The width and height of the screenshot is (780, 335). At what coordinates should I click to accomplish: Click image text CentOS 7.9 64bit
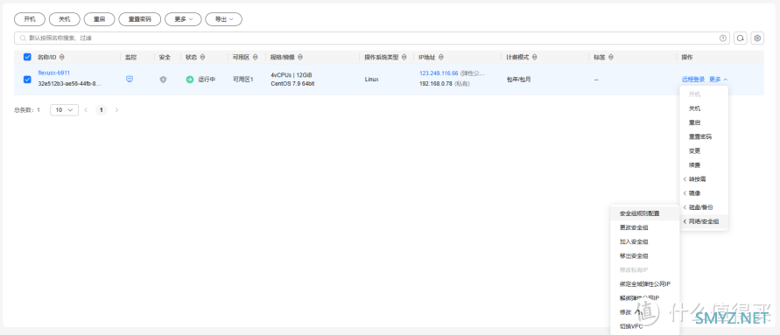[x=292, y=83]
